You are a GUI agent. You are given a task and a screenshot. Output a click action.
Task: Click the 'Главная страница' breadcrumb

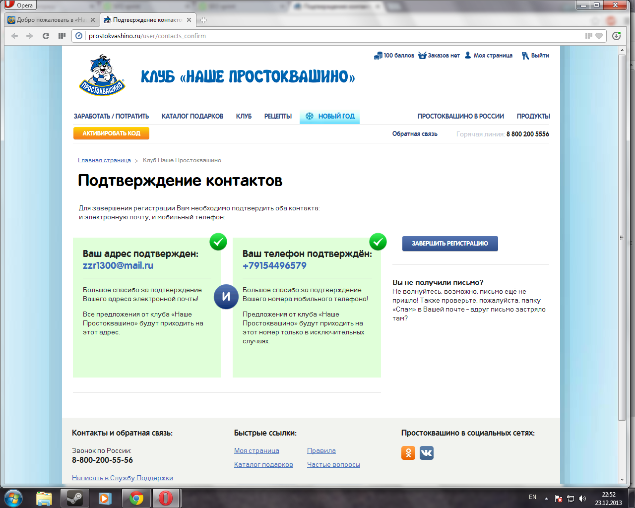(104, 160)
